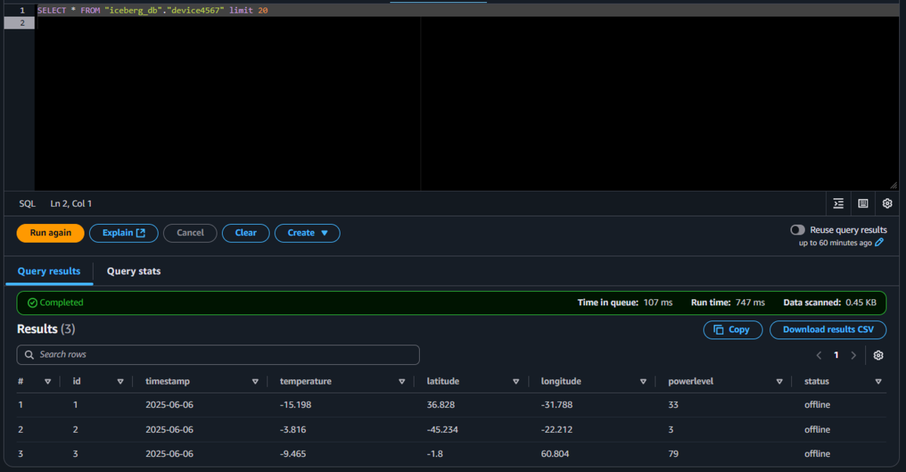Screen dimensions: 906x472
Task: Focus the Search rows field
Action: pyautogui.click(x=218, y=354)
